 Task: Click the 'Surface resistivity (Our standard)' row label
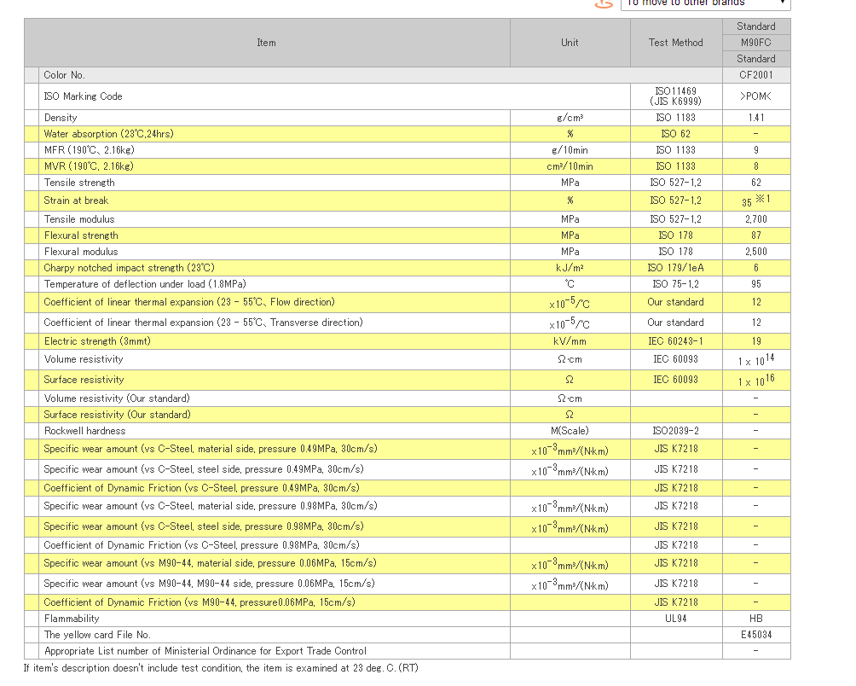(x=117, y=415)
